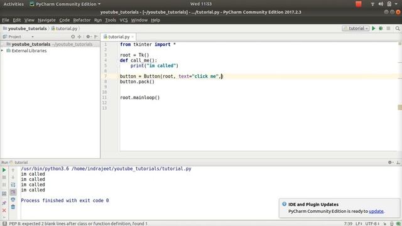402x226 pixels.
Task: Run tutorial with the green toolbar play icon
Action: [374, 28]
